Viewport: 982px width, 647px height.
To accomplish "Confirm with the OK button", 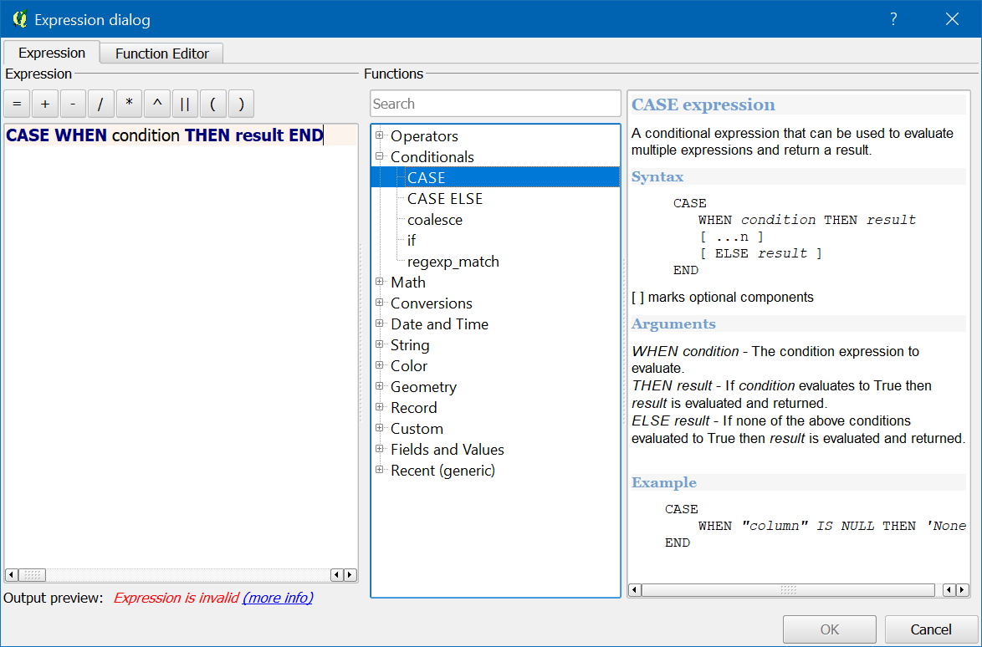I will coord(829,629).
